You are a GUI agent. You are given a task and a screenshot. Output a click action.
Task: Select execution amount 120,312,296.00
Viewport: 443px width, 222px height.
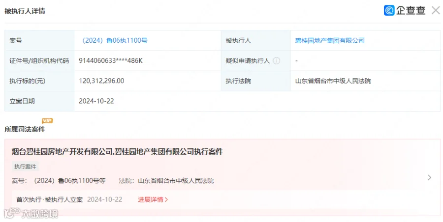(101, 81)
